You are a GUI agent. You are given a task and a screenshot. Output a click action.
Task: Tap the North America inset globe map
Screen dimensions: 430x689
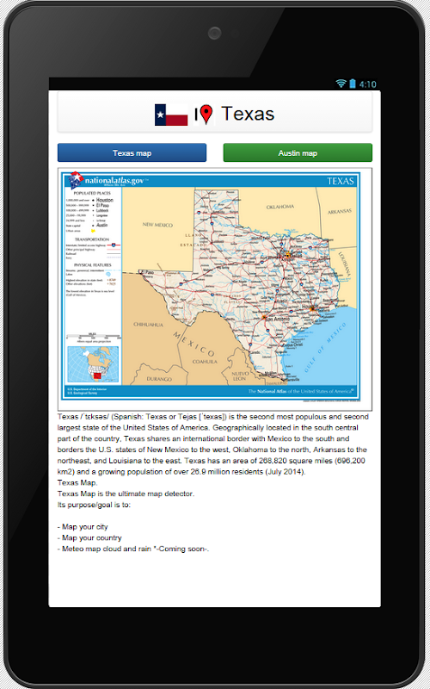(93, 364)
